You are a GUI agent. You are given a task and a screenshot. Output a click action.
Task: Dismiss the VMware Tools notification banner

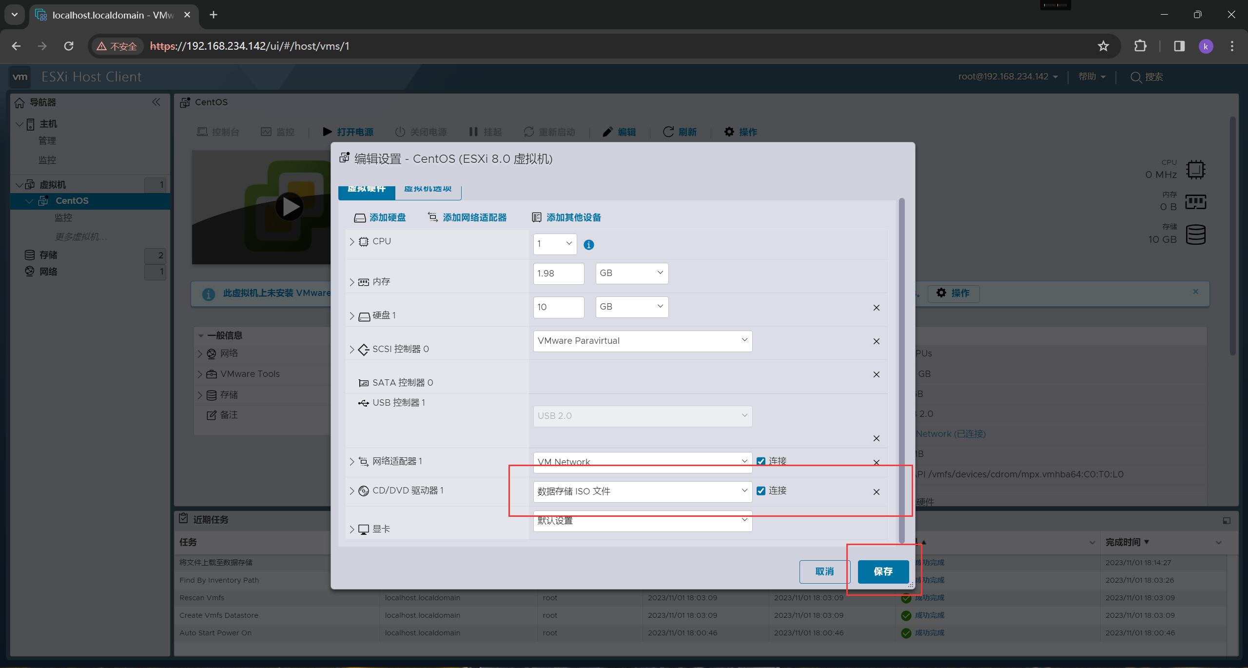coord(1196,292)
